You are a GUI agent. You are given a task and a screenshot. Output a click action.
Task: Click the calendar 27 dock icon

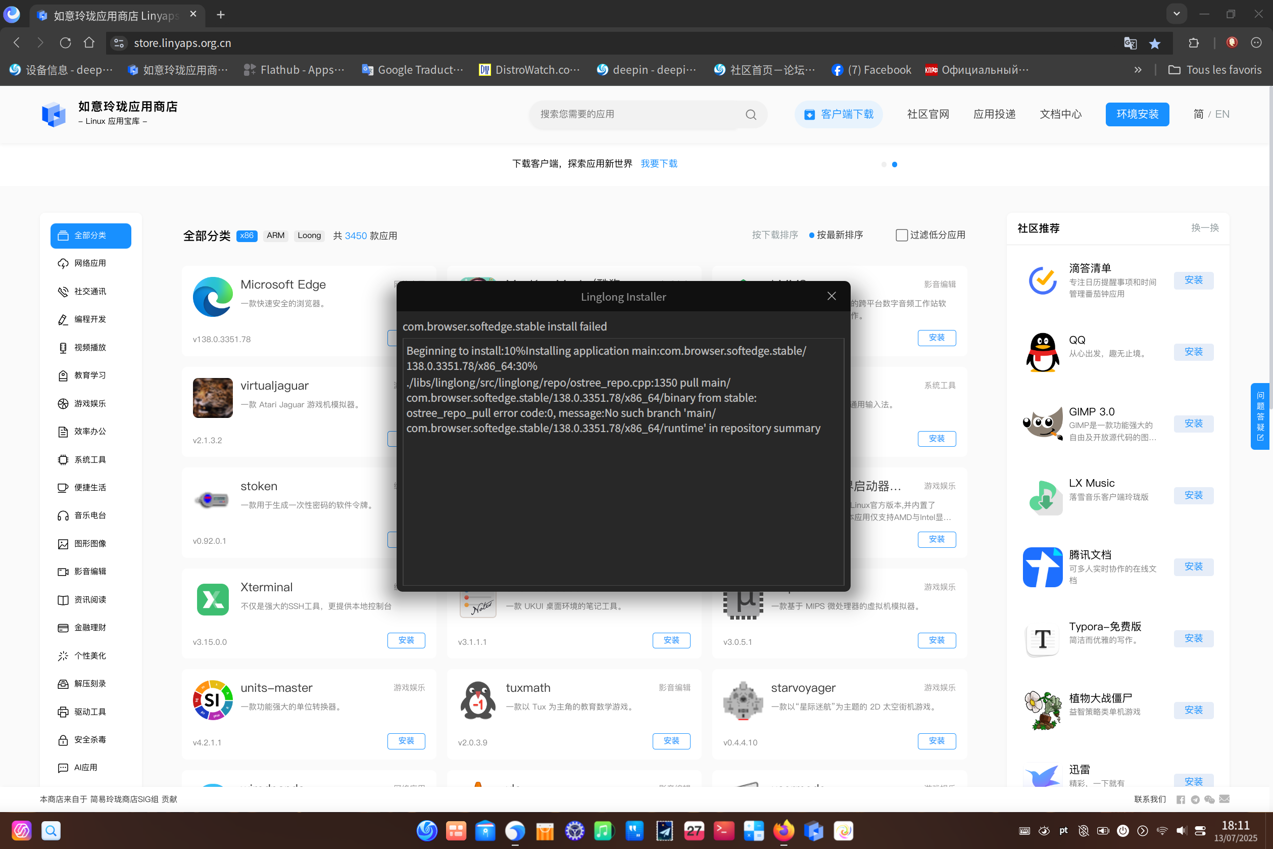[694, 831]
